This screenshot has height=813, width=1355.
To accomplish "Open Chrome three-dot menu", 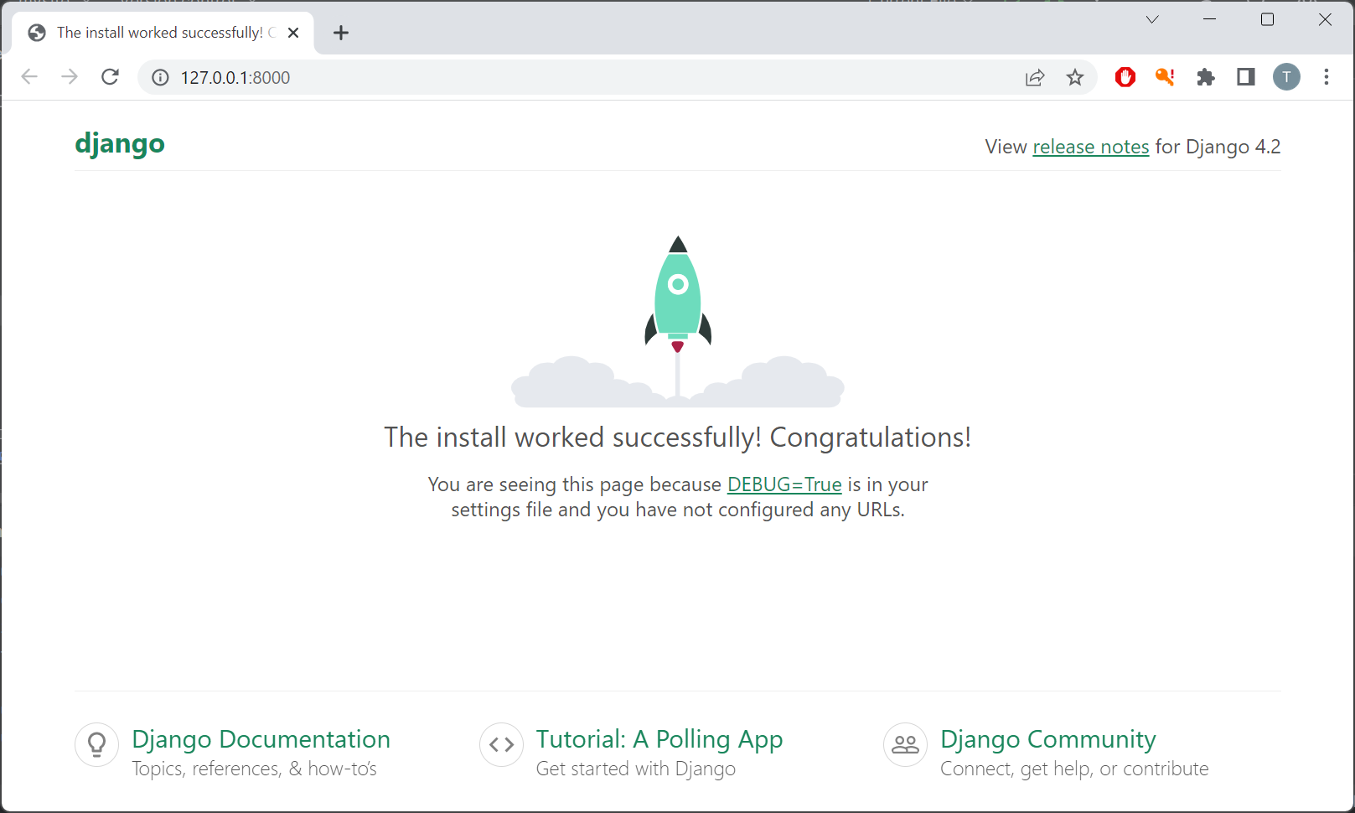I will tap(1327, 77).
